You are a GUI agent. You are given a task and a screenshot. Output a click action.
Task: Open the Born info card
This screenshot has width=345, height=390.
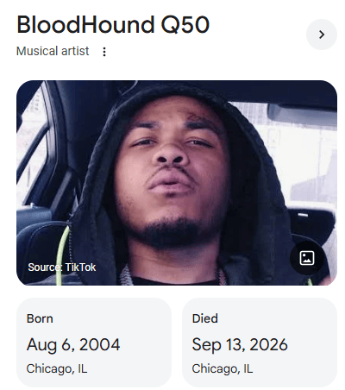94,343
